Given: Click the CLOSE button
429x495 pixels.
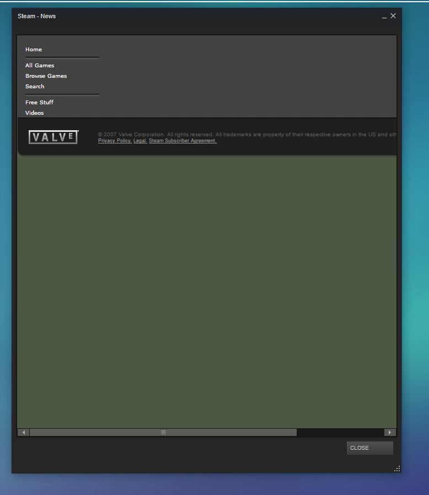Looking at the screenshot, I should pos(369,448).
